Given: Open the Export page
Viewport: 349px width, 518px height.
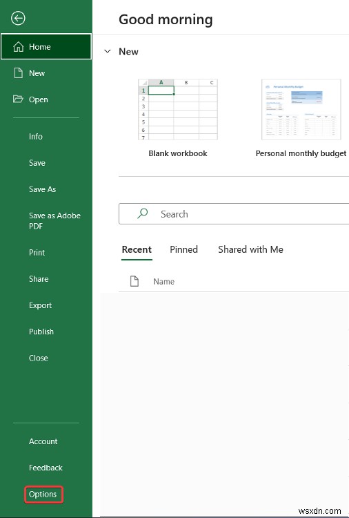Looking at the screenshot, I should (x=40, y=305).
